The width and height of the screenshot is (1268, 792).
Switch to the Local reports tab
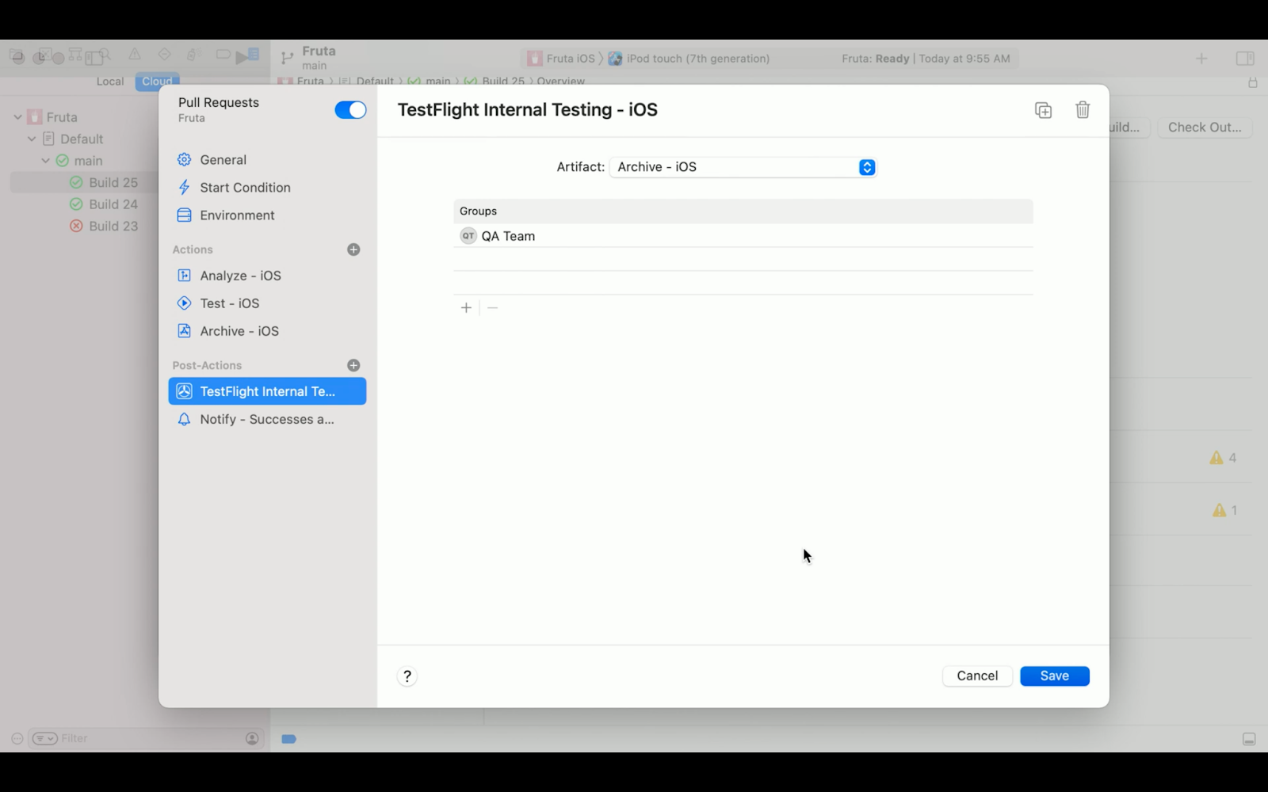(x=110, y=82)
